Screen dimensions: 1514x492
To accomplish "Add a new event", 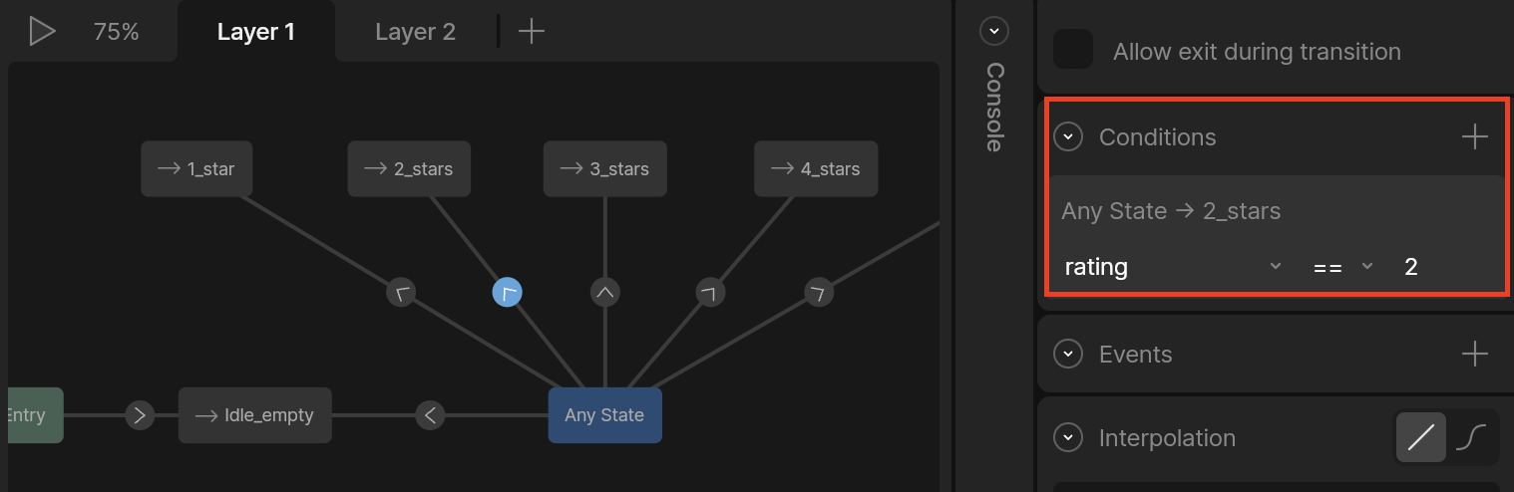I will click(1474, 354).
